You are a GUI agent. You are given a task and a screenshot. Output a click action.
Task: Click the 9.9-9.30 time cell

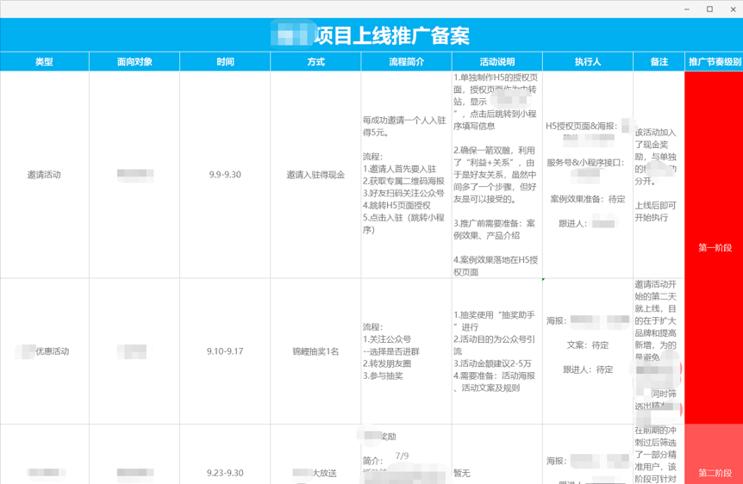[225, 175]
